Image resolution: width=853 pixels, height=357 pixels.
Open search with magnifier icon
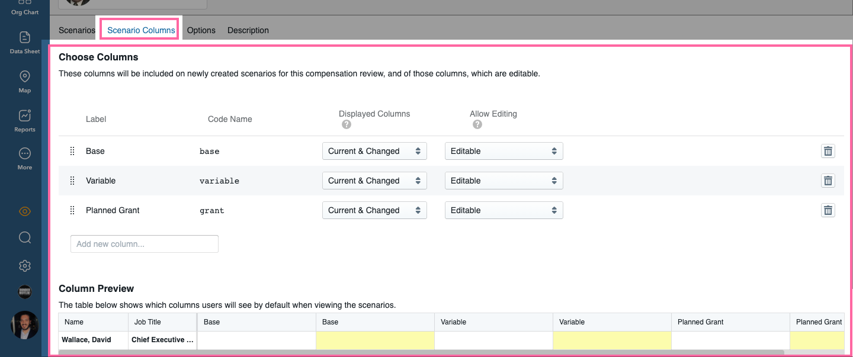(25, 238)
